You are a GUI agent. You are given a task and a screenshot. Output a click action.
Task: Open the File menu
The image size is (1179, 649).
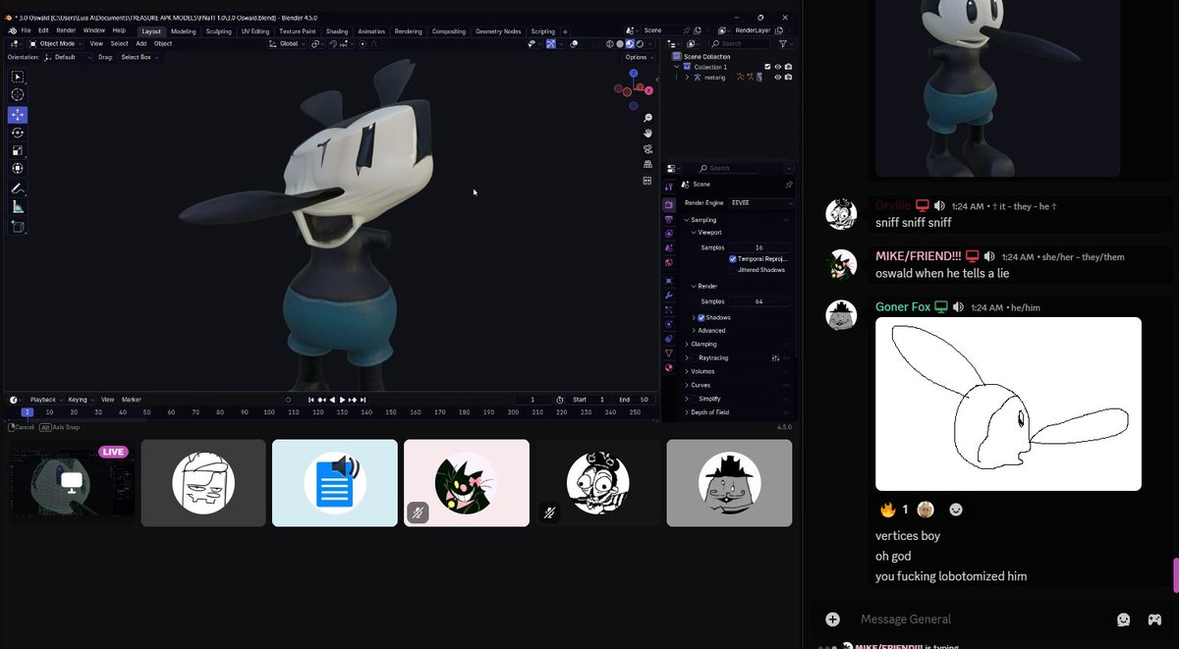coord(27,30)
